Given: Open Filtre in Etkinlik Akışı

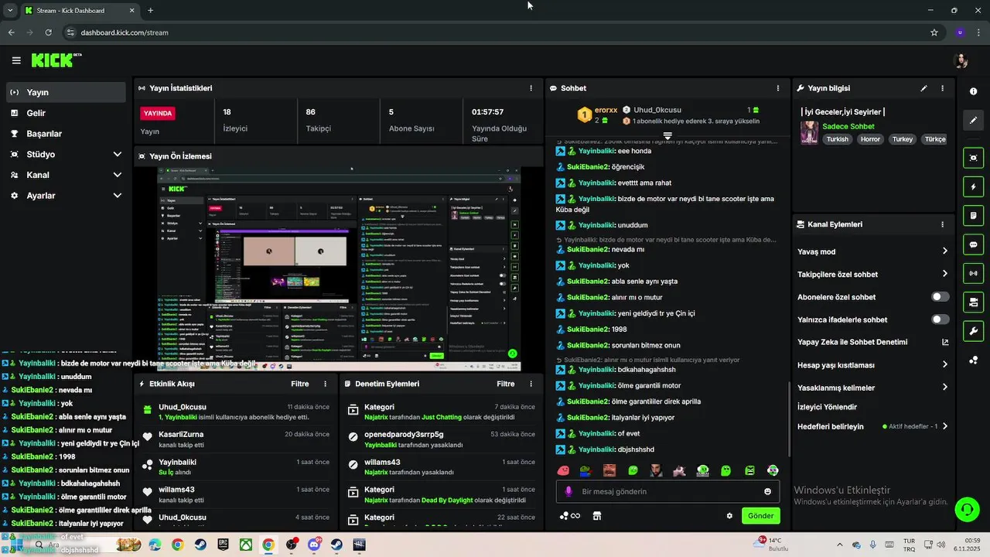Looking at the screenshot, I should point(300,384).
